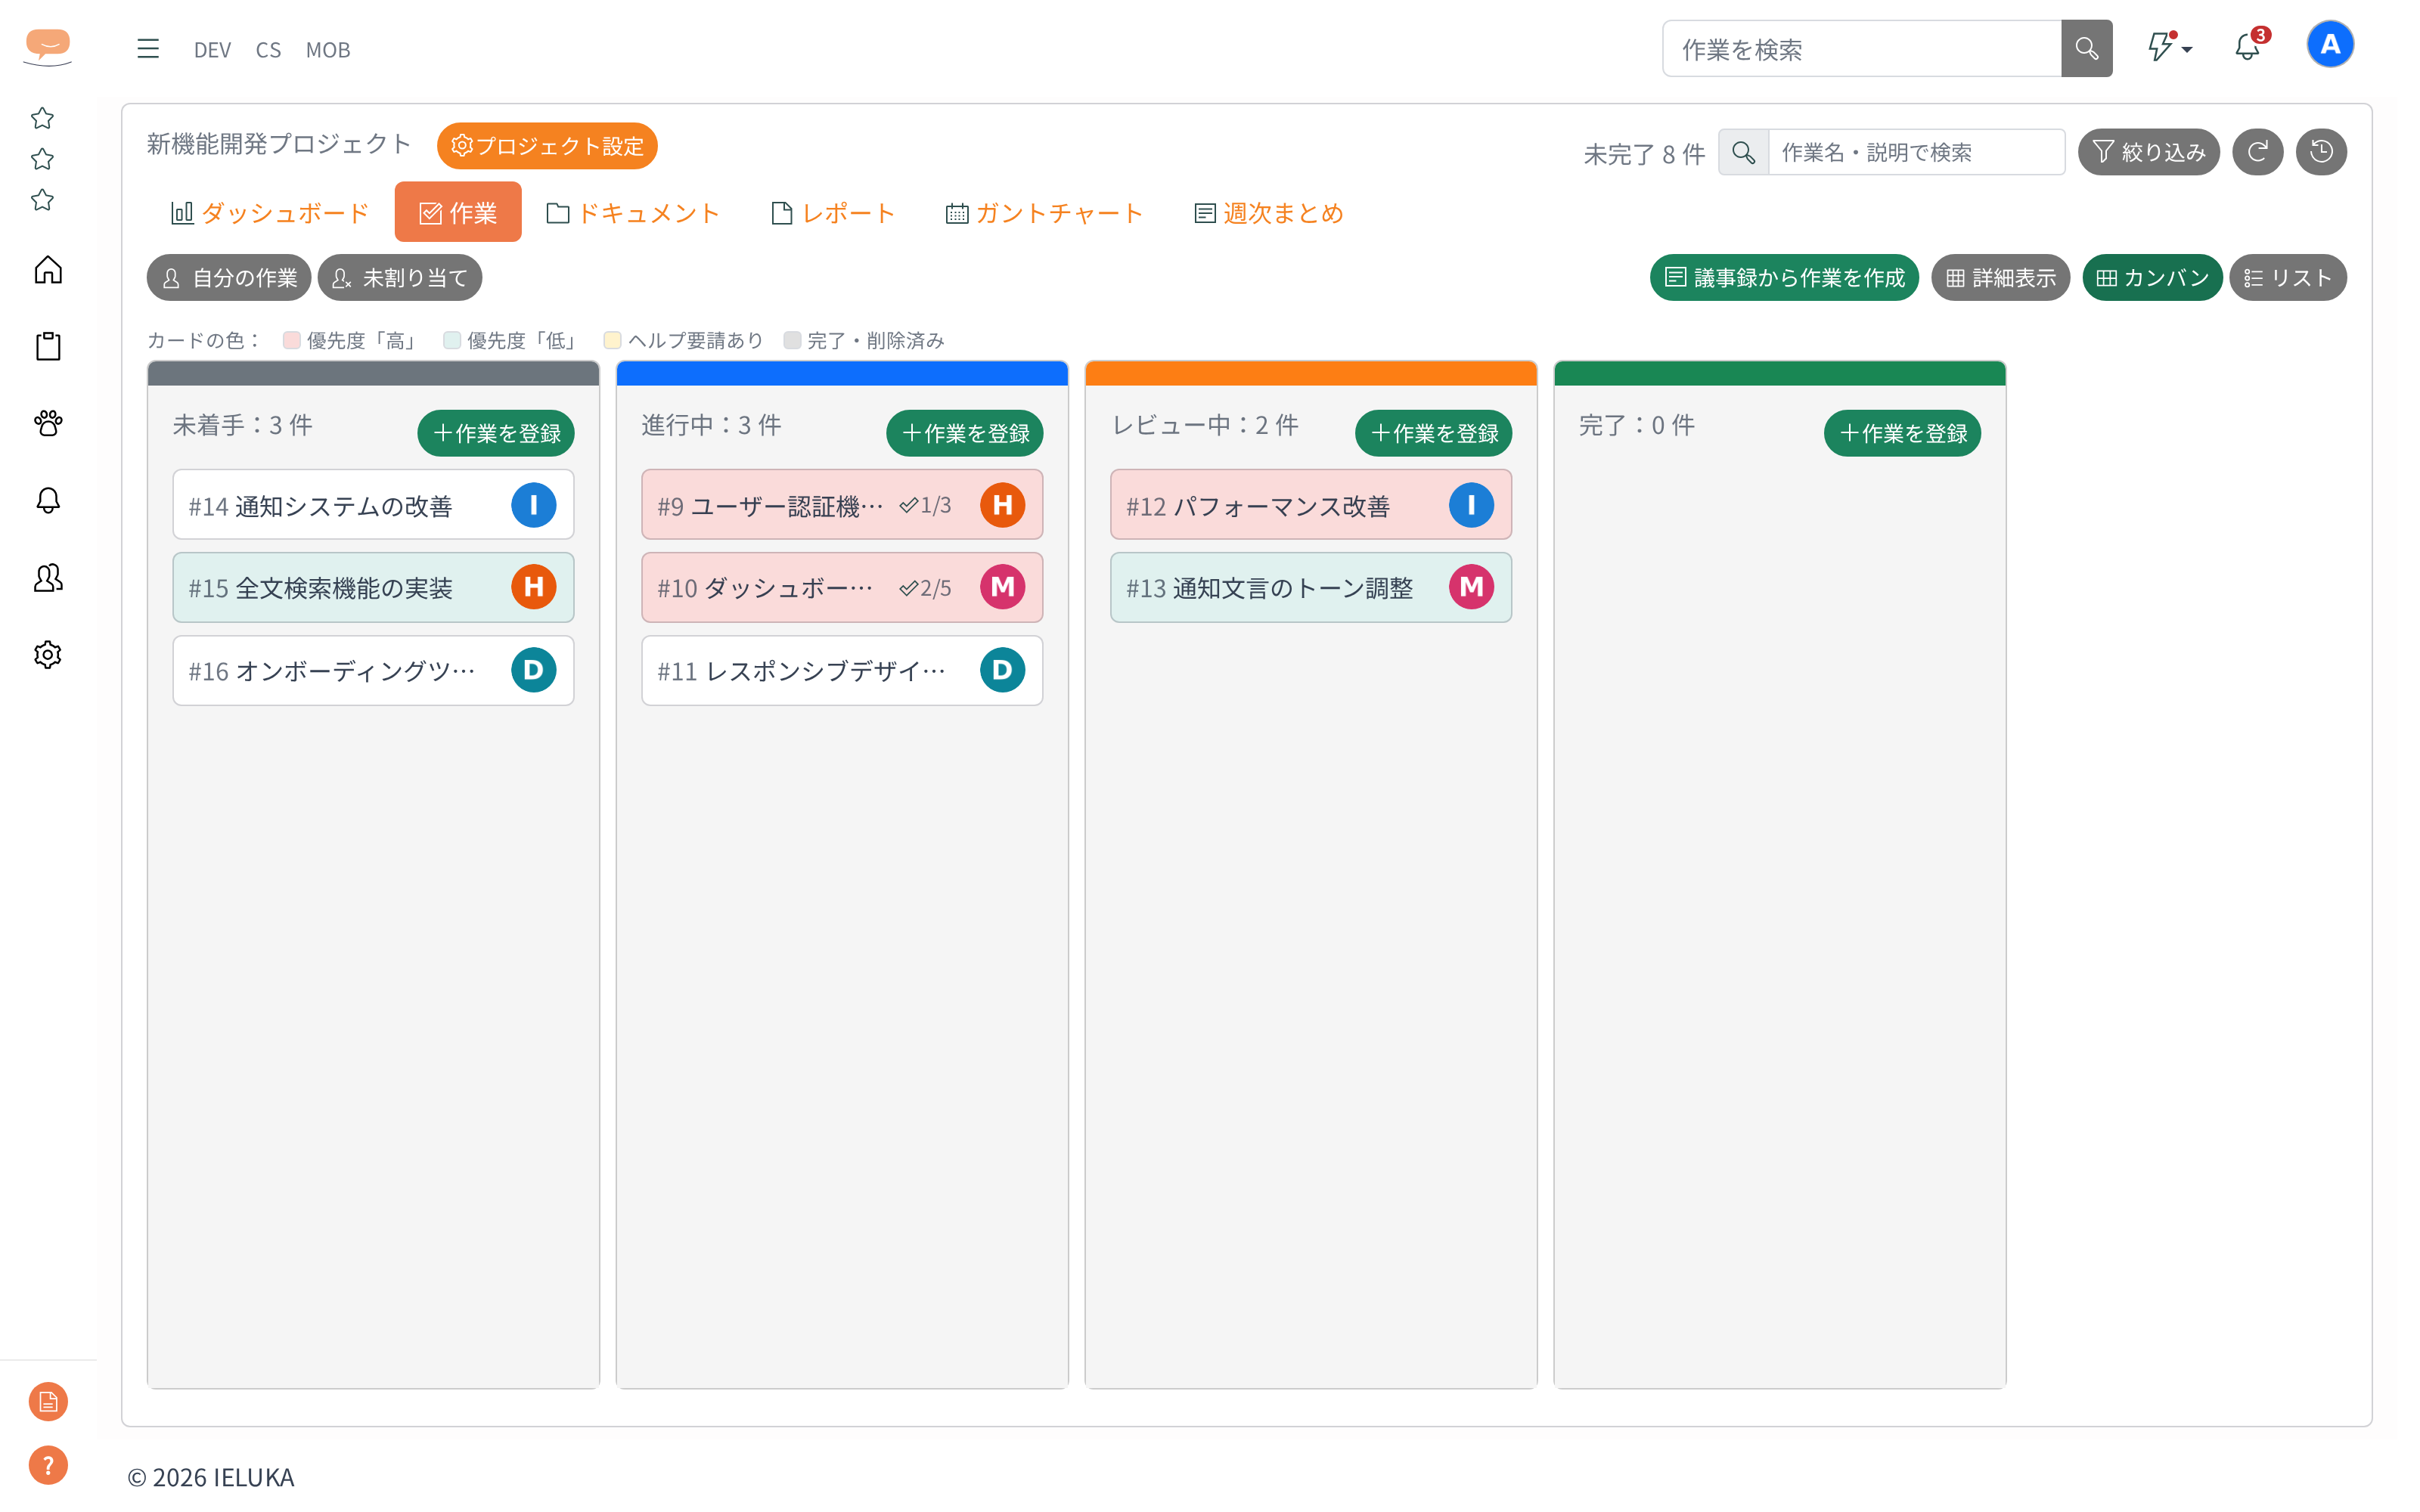This screenshot has height=1512, width=2420.
Task: Open the ダッシュボード tab
Action: pos(270,213)
